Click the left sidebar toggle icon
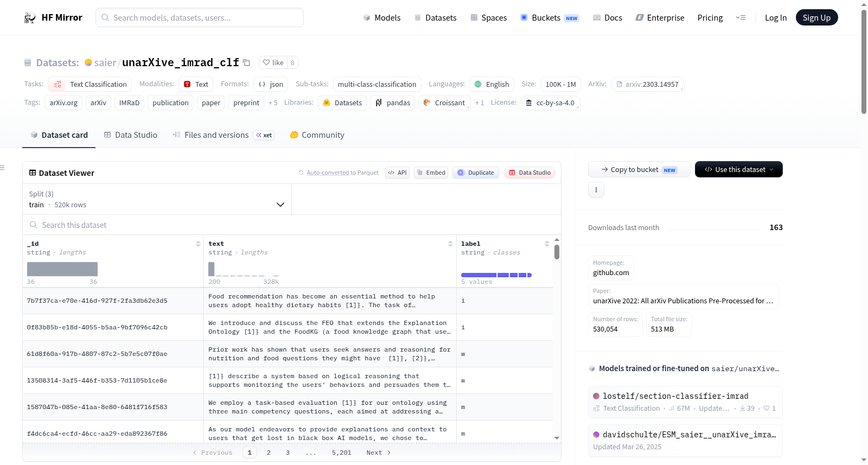Viewport: 868px width, 465px height. coord(3,168)
